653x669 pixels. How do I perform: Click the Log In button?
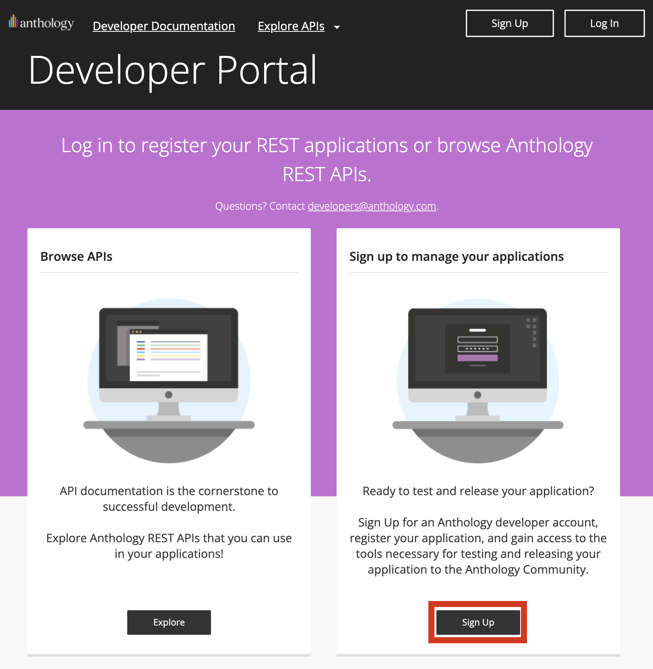coord(604,23)
